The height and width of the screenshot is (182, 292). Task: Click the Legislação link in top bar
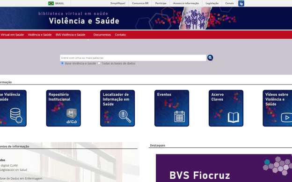tap(212, 3)
